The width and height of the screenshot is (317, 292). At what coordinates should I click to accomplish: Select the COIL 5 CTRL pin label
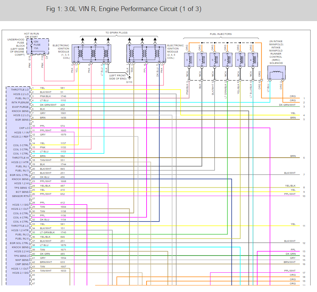(21, 145)
